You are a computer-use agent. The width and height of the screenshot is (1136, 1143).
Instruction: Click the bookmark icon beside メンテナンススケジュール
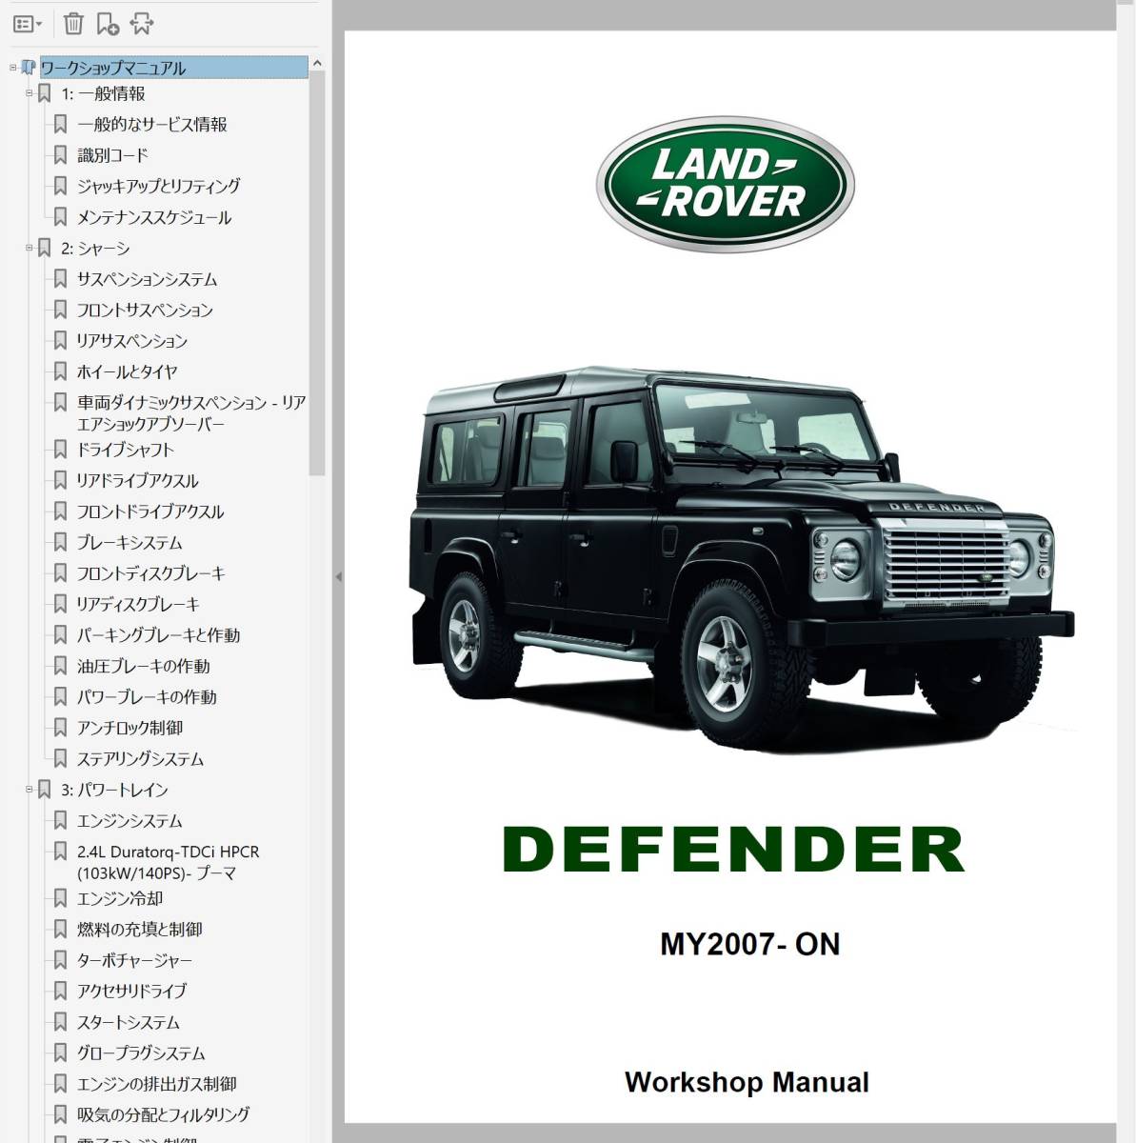click(x=60, y=217)
